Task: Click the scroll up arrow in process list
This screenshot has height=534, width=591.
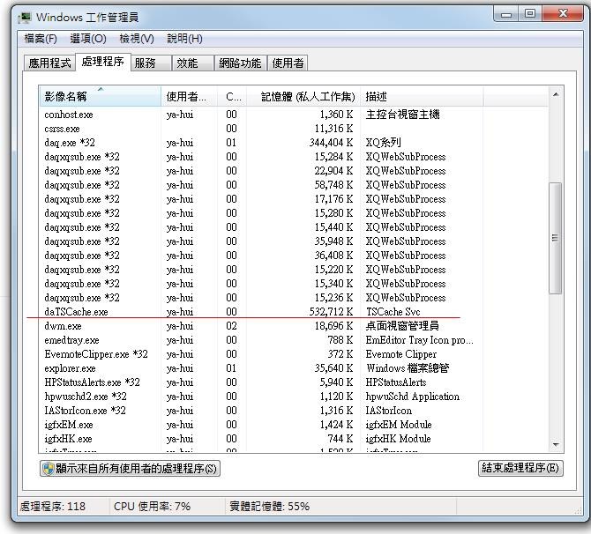Action: click(556, 94)
